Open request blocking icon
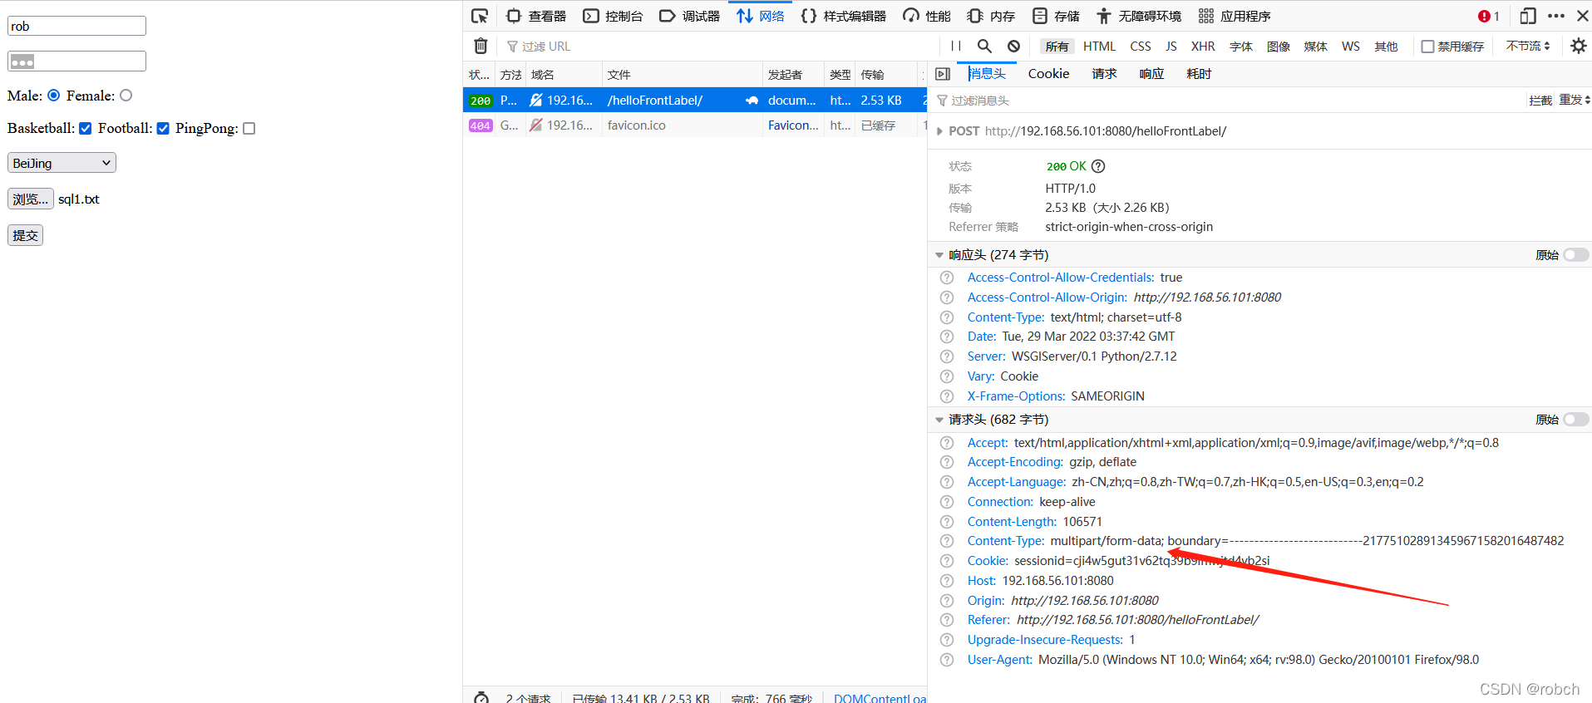This screenshot has width=1592, height=703. pos(1013,47)
